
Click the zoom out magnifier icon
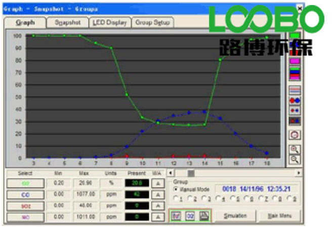tap(295, 159)
